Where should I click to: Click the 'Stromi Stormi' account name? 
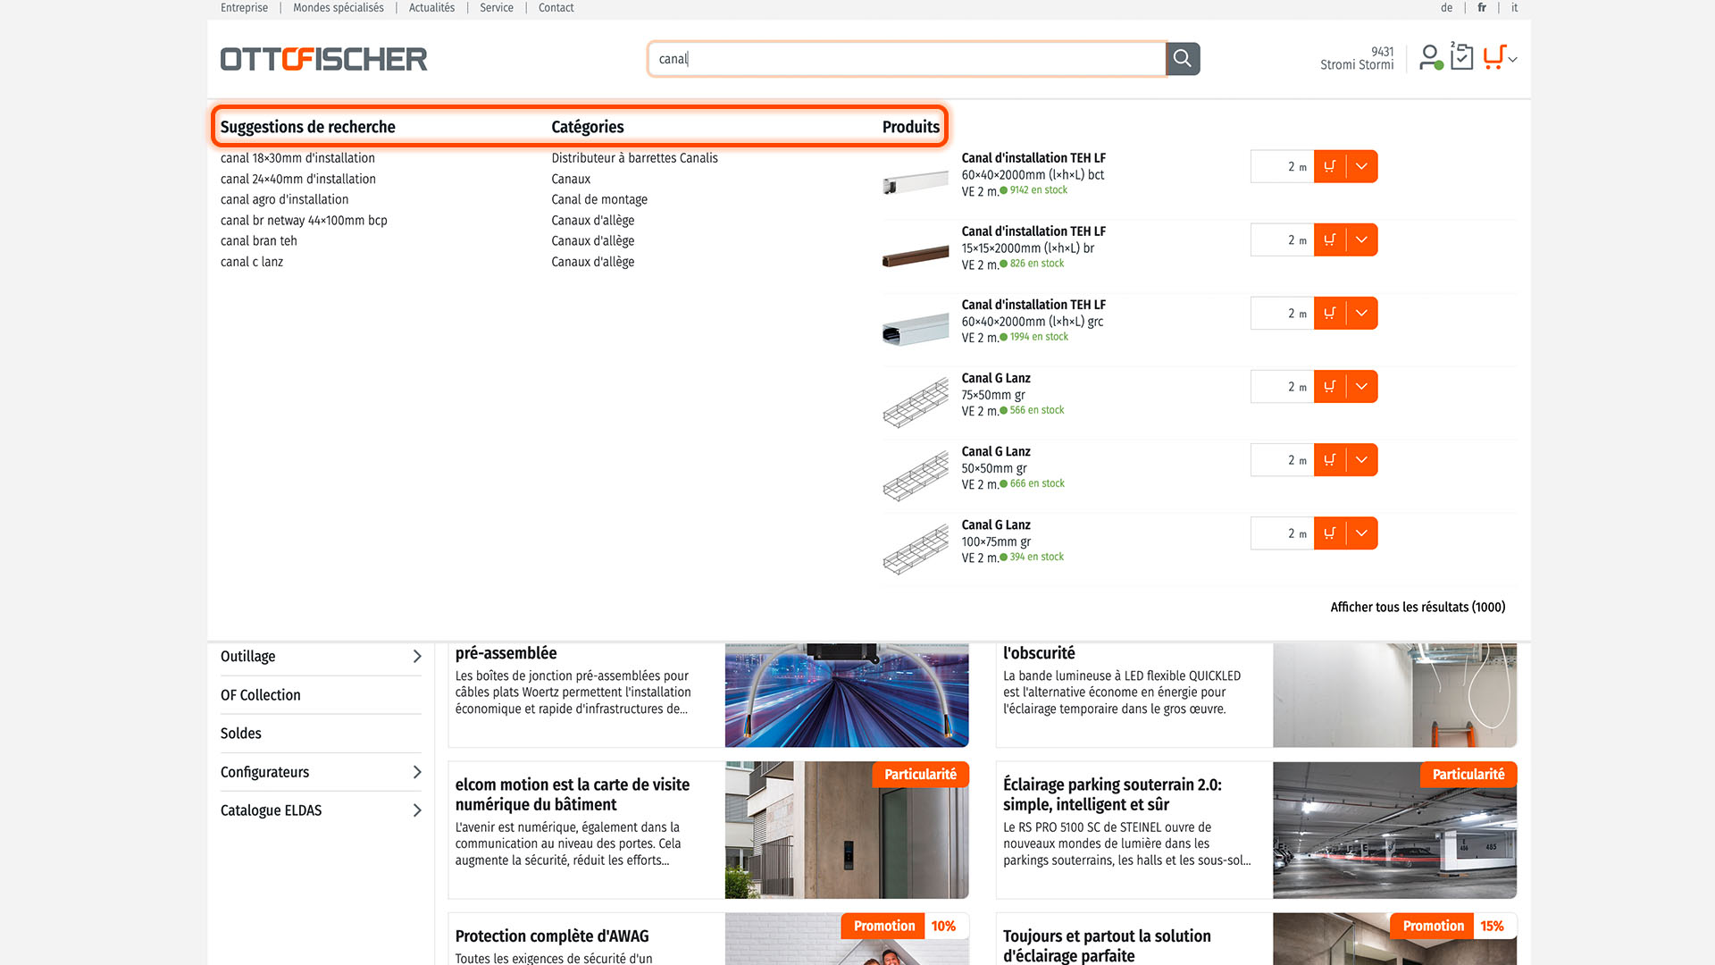point(1357,64)
